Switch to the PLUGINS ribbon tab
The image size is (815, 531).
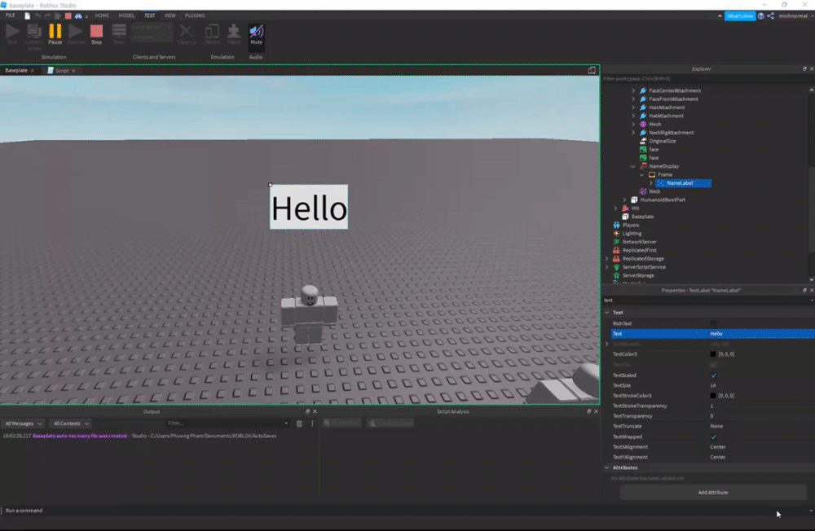point(195,15)
